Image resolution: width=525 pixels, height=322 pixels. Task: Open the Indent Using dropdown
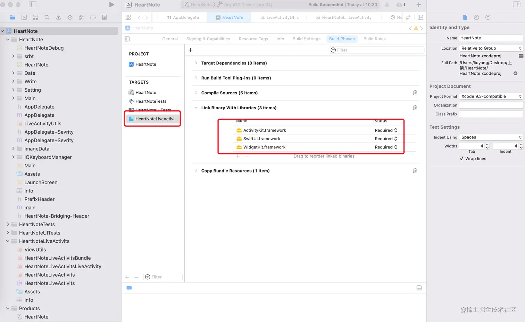(x=491, y=137)
